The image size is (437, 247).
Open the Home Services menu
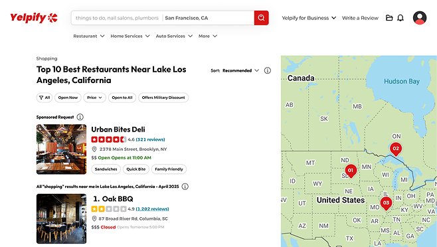[x=130, y=36]
